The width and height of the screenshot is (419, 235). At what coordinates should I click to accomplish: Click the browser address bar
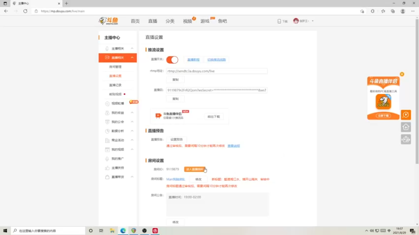click(x=195, y=11)
